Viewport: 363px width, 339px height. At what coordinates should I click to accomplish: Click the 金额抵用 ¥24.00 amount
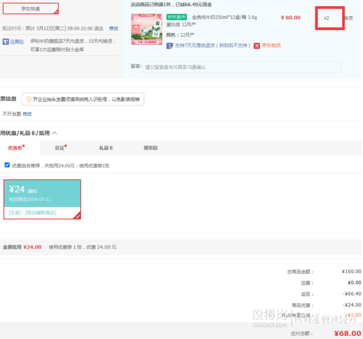[32, 247]
